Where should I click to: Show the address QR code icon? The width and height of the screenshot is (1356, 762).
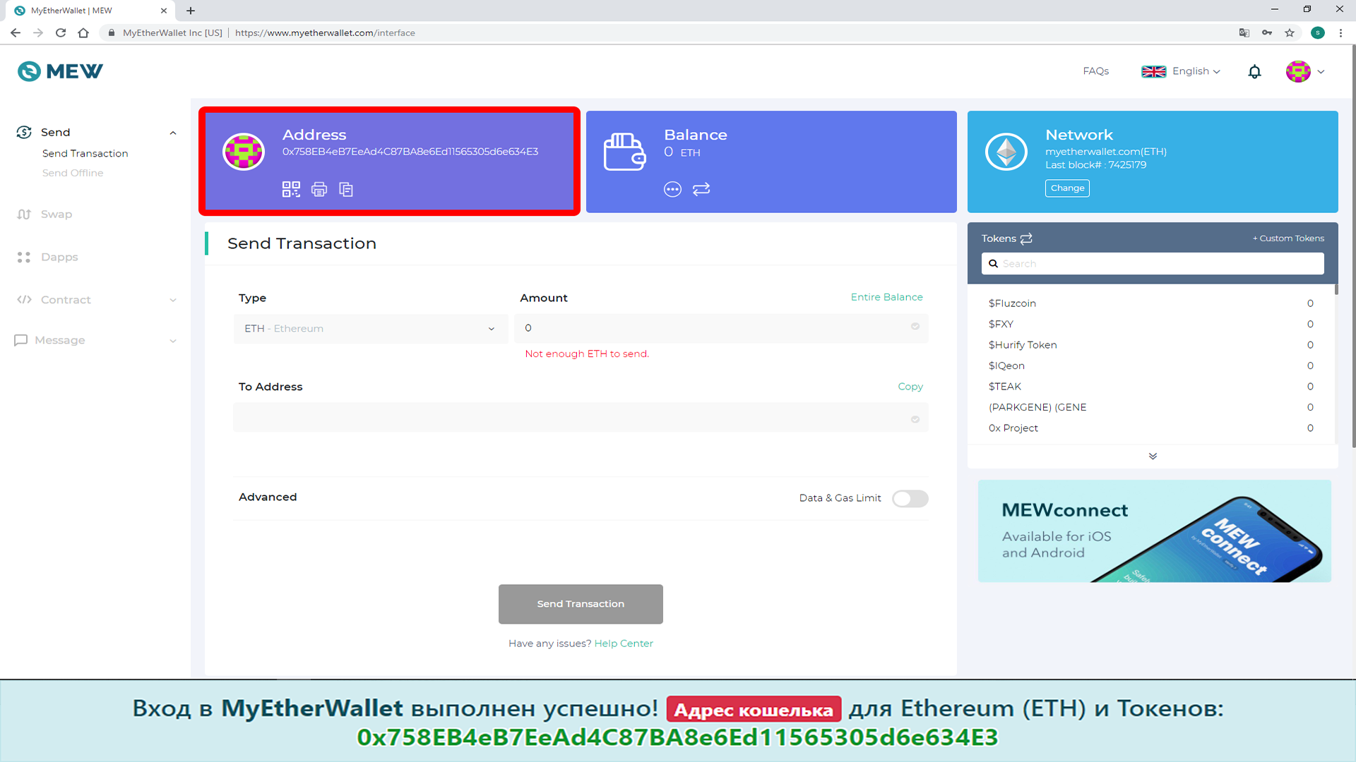291,189
